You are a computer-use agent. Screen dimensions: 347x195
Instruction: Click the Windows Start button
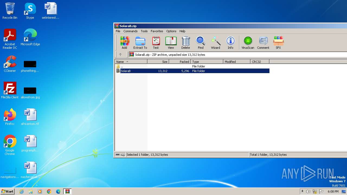8,191
